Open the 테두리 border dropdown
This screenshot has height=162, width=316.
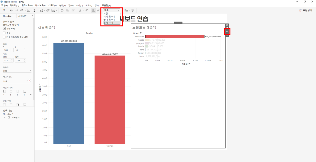pyautogui.click(x=17, y=71)
